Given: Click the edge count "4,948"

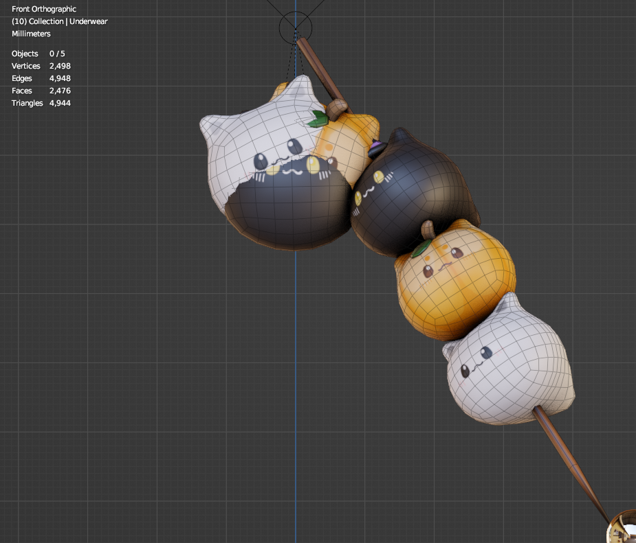Looking at the screenshot, I should tap(60, 78).
